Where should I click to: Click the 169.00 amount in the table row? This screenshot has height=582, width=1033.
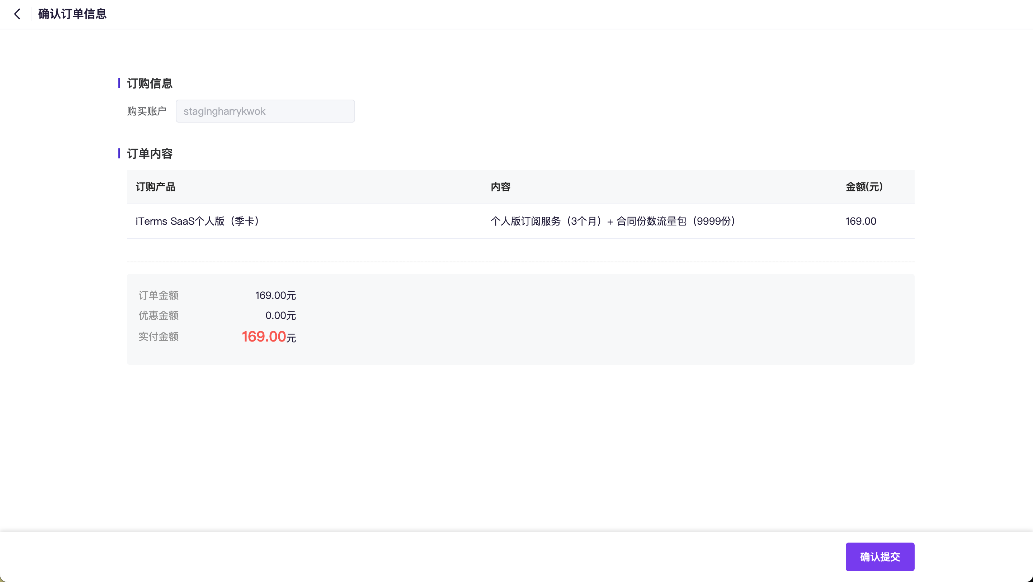point(860,221)
